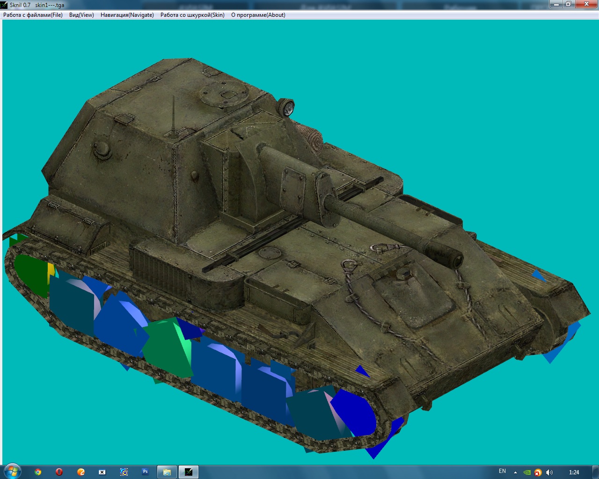Open the Вид(View) menu
This screenshot has height=479, width=599.
[x=81, y=15]
